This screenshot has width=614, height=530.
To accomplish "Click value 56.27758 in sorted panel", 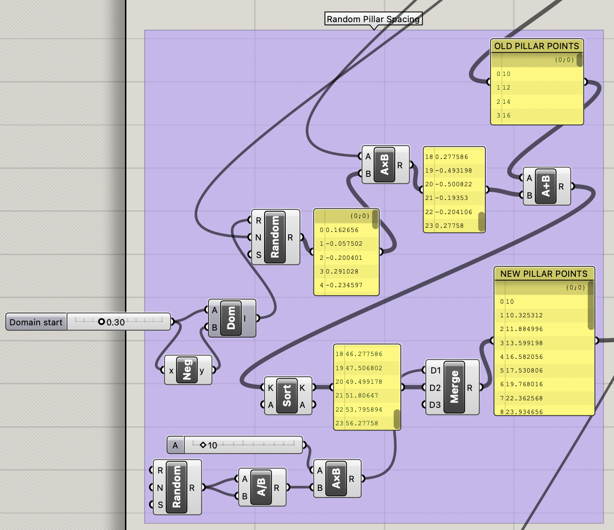I will (362, 423).
